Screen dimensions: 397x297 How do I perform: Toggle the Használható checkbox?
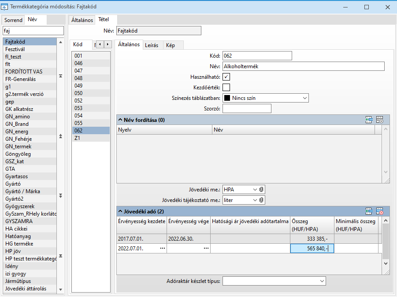click(226, 77)
